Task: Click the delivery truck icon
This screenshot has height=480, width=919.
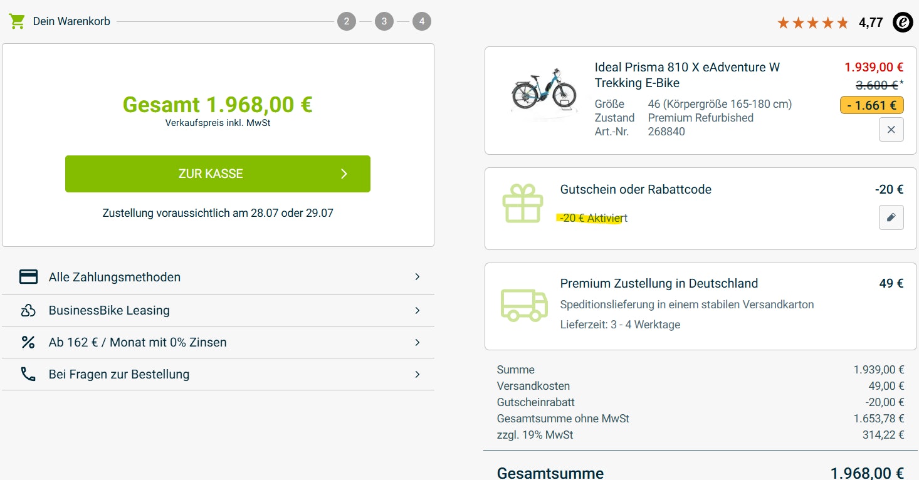Action: (x=523, y=305)
